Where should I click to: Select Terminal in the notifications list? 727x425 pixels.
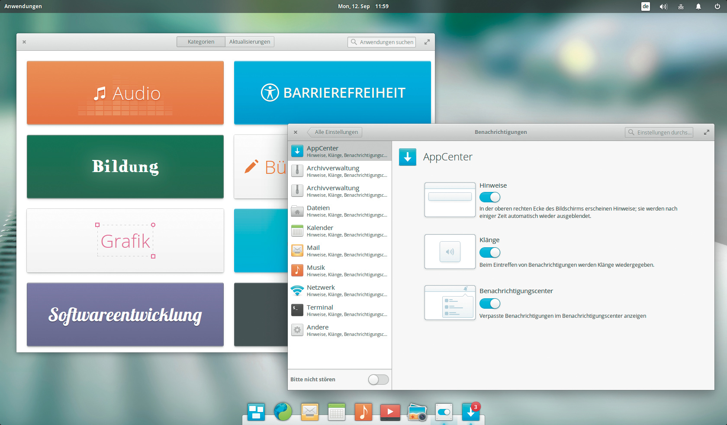coord(340,310)
